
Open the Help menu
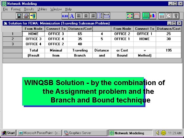click(68, 9)
